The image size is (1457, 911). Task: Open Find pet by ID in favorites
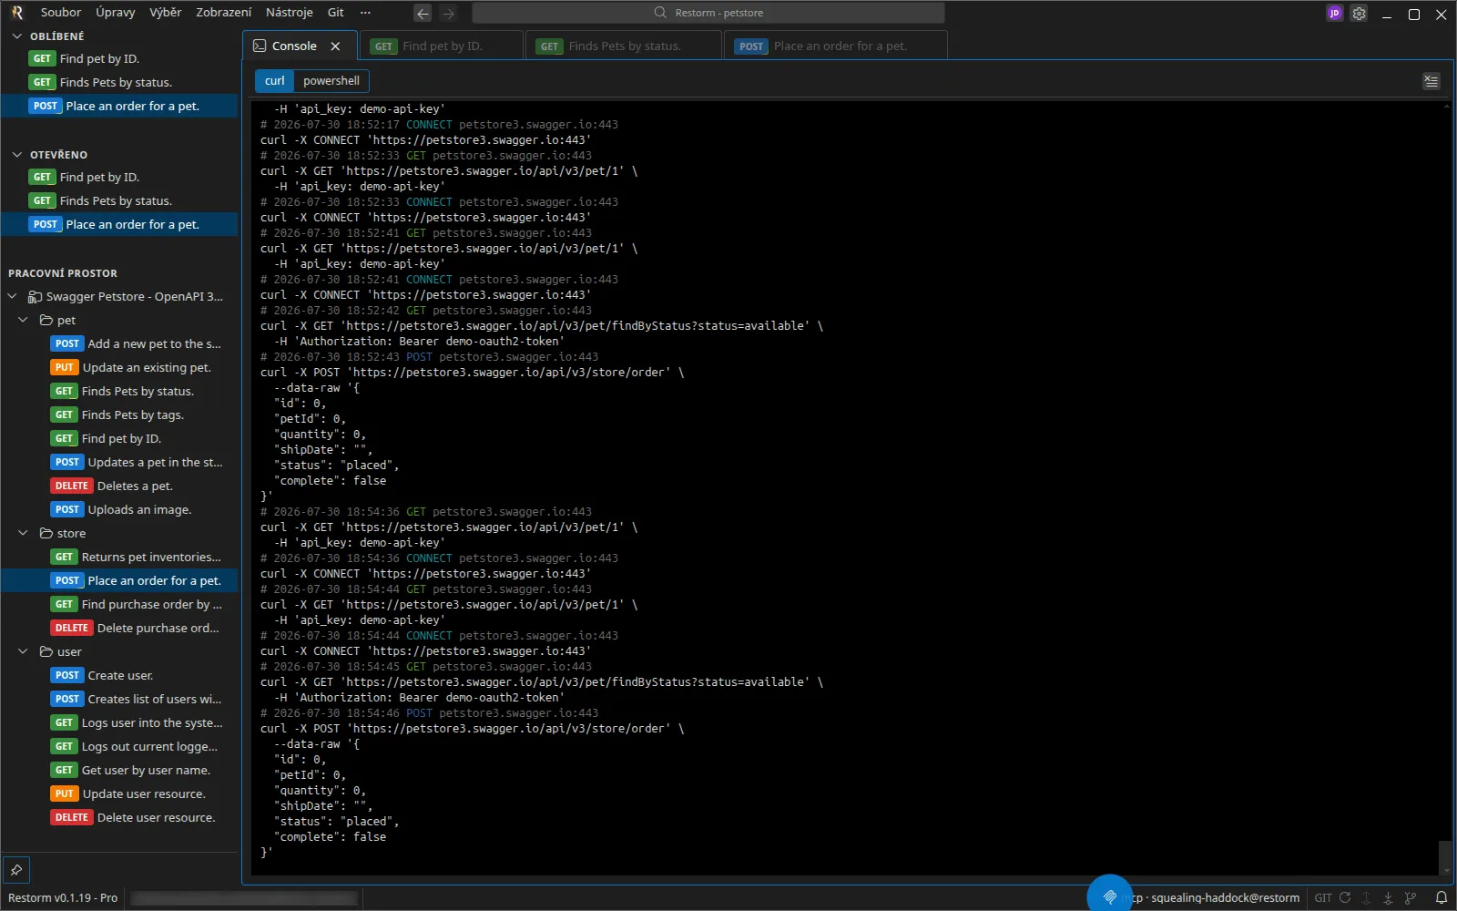119,59
